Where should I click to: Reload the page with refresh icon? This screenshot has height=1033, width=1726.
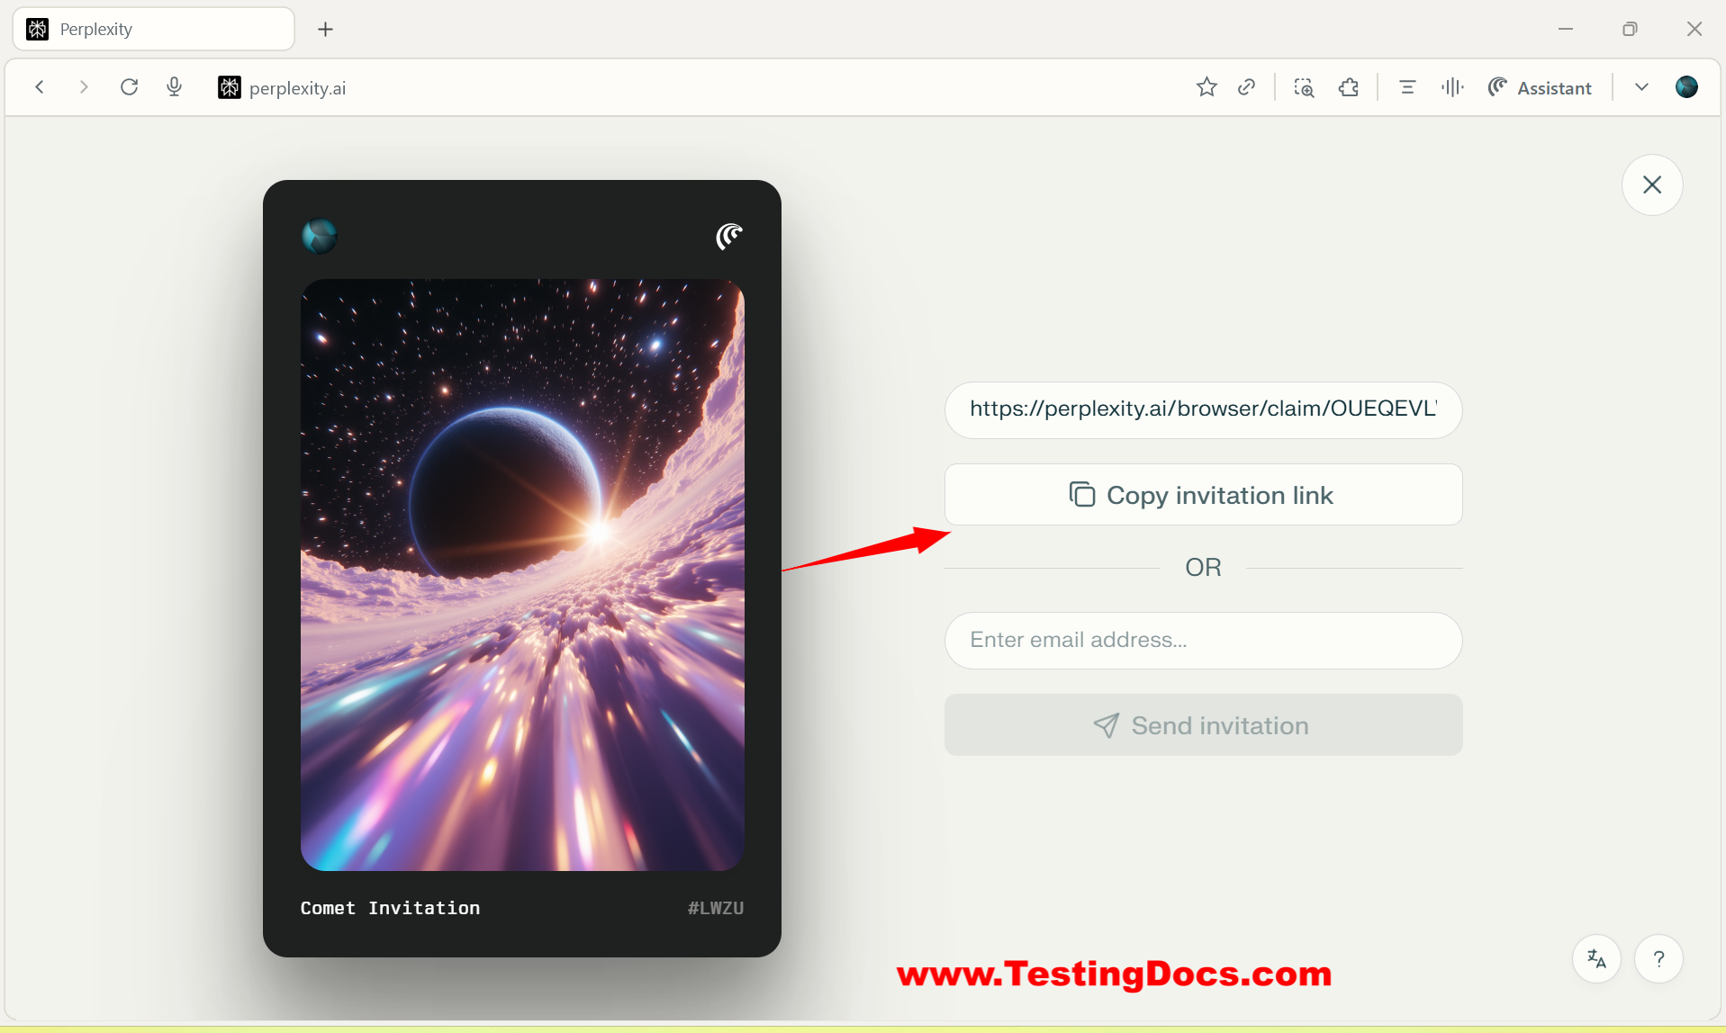(129, 87)
